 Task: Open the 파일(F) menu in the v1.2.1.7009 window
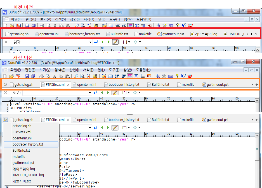pos(16,19)
